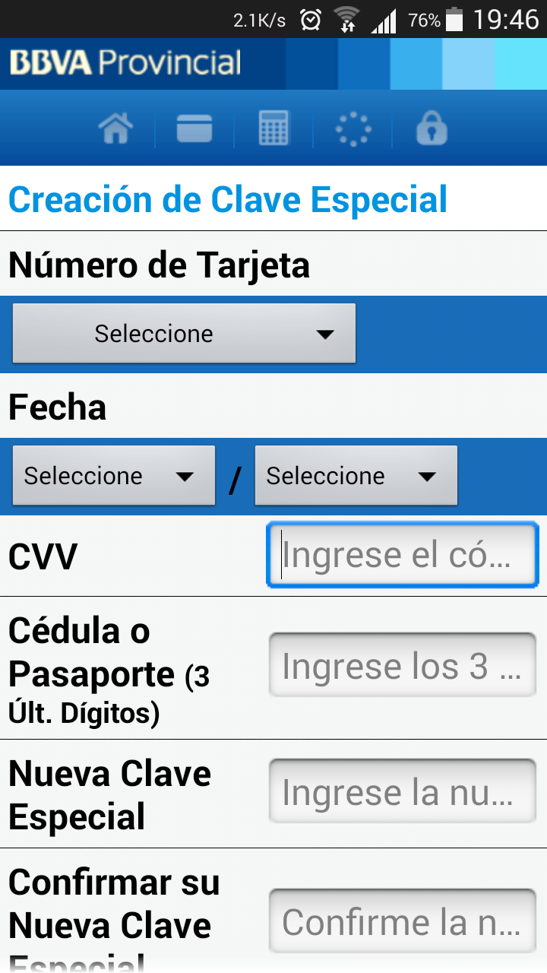Tap the clock in status bar
Viewport: 547px width, 973px height.
(x=506, y=20)
